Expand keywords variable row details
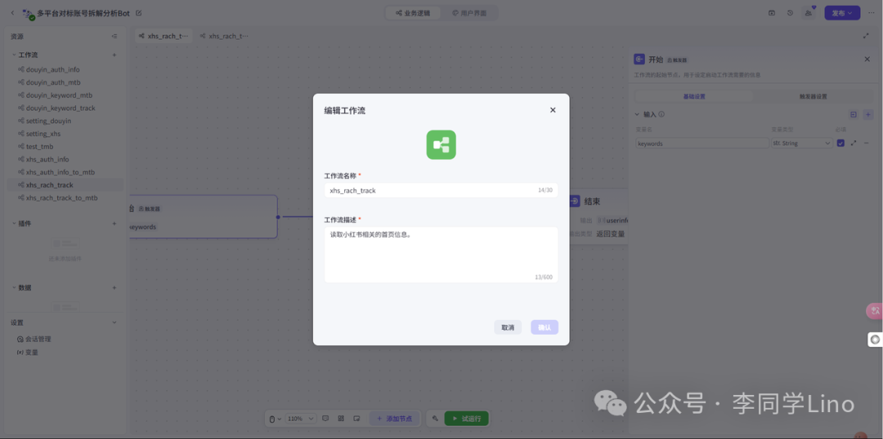This screenshot has width=883, height=439. coord(853,144)
